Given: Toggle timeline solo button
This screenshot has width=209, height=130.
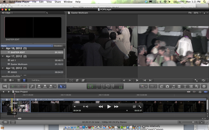Looking at the screenshot, I should click(200, 92).
